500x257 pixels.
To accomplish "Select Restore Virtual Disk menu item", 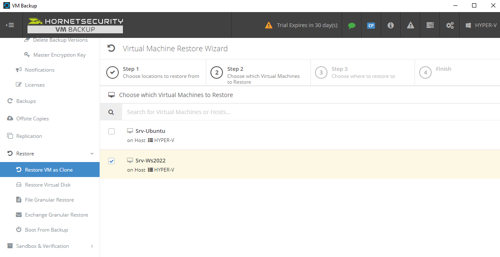I will pyautogui.click(x=47, y=185).
